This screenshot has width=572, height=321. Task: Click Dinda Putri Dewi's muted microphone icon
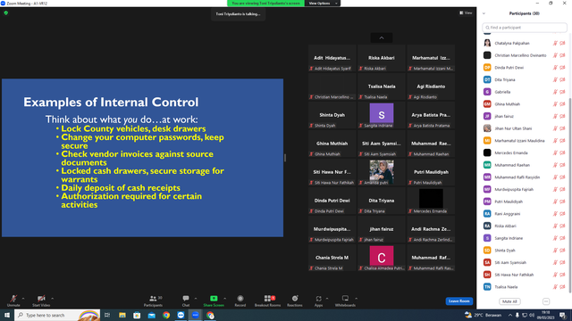[555, 68]
